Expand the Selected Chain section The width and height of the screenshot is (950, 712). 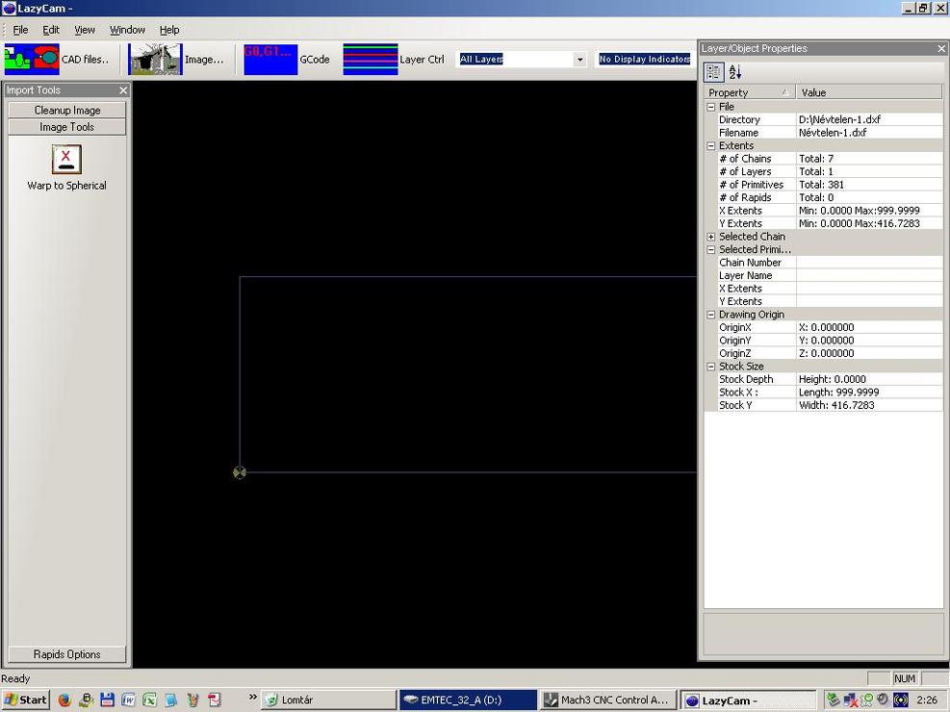pos(711,237)
